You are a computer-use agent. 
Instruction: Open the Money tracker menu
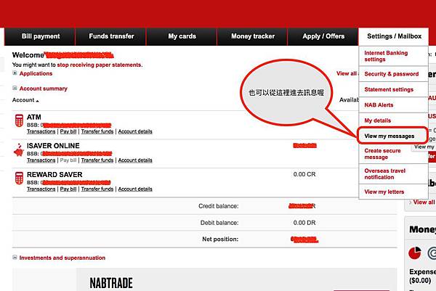click(x=253, y=36)
